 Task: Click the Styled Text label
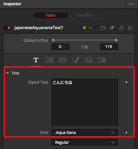38,82
